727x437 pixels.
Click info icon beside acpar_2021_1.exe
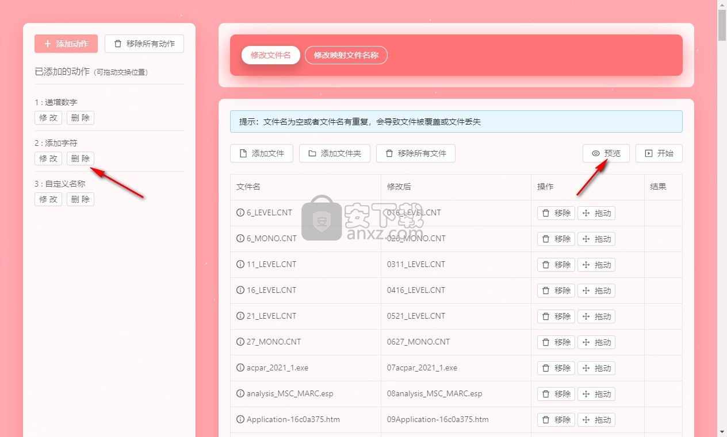click(x=240, y=368)
